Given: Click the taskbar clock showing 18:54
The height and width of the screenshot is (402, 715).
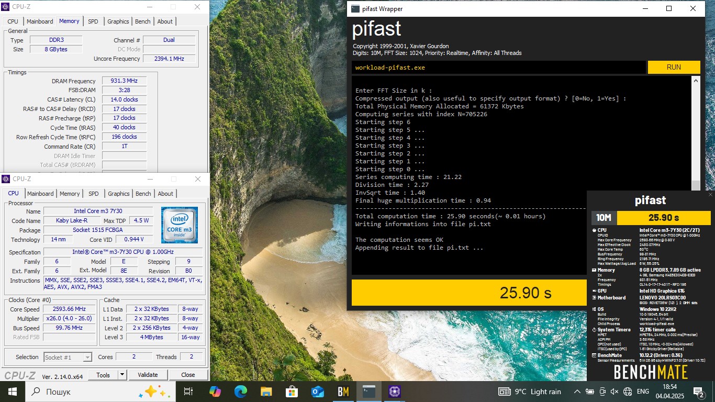Looking at the screenshot, I should click(669, 392).
